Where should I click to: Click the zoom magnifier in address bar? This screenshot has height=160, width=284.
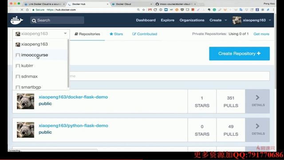click(138, 10)
